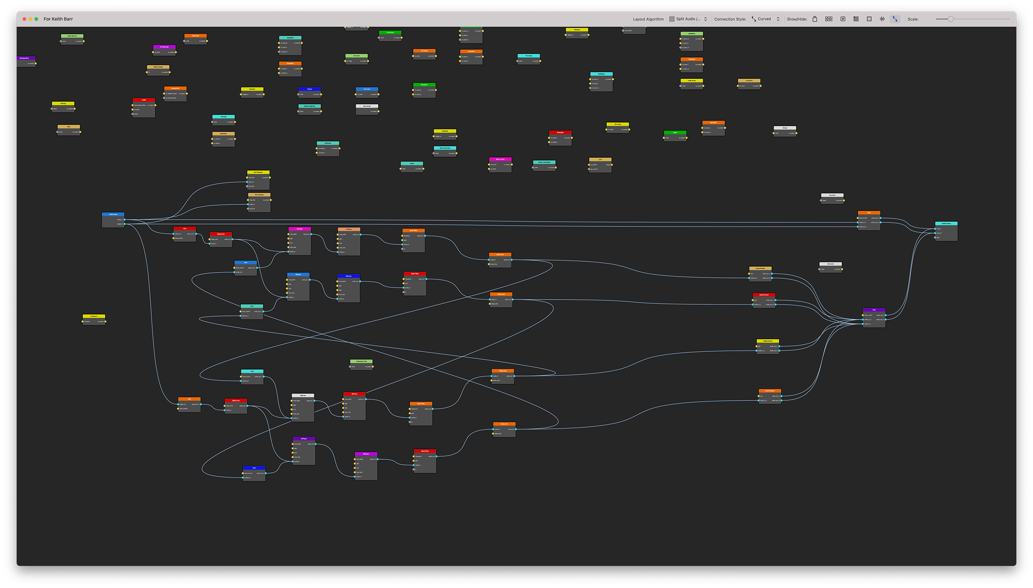Click the trash can icon in Show/Hide
Image resolution: width=1033 pixels, height=588 pixels.
(x=814, y=19)
